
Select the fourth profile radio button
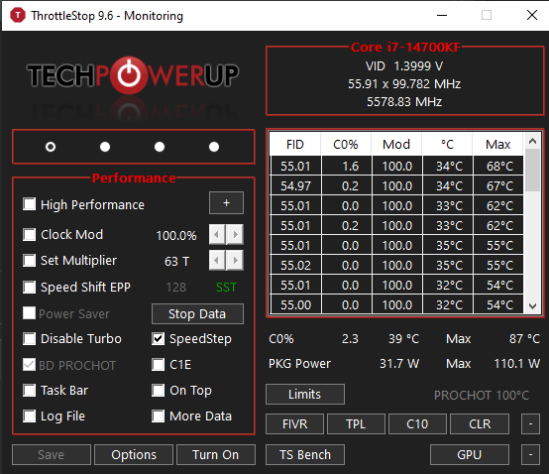(214, 147)
